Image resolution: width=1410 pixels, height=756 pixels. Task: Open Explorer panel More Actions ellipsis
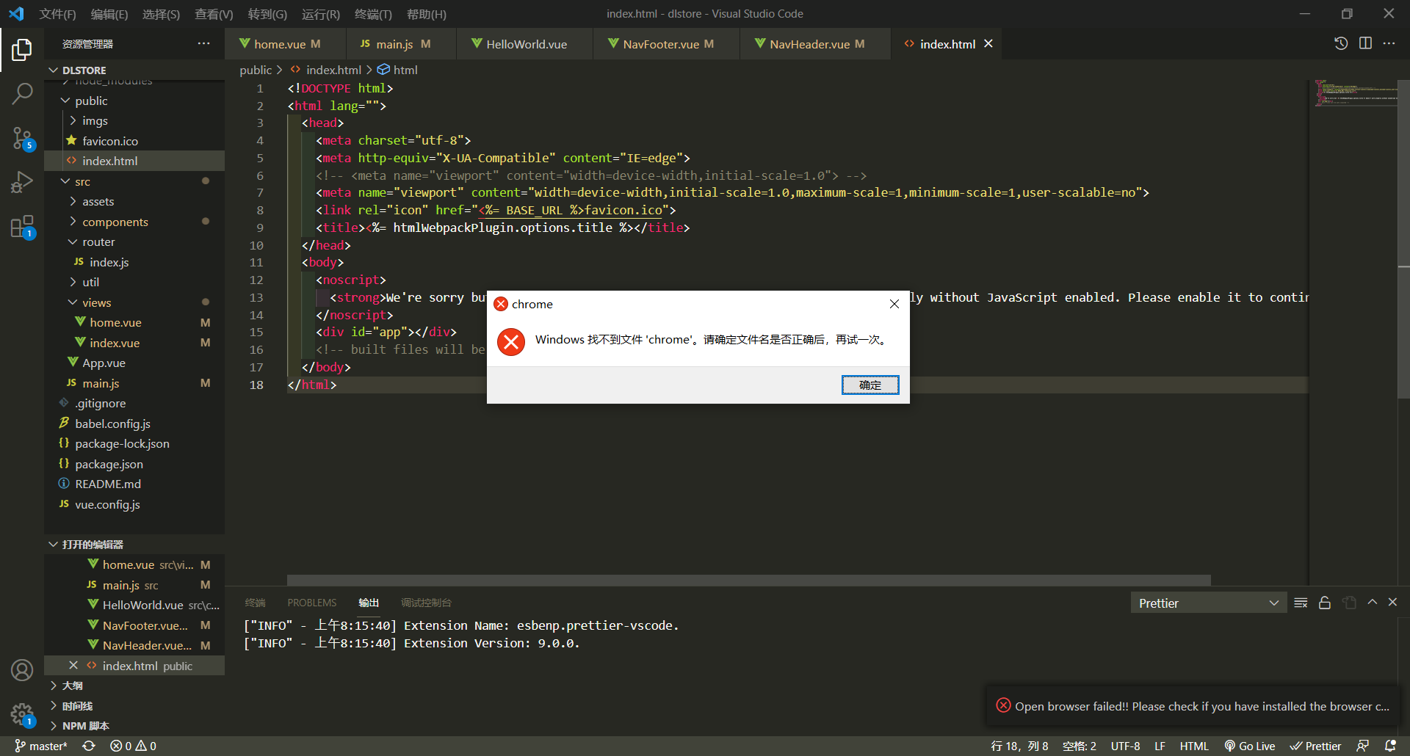203,43
